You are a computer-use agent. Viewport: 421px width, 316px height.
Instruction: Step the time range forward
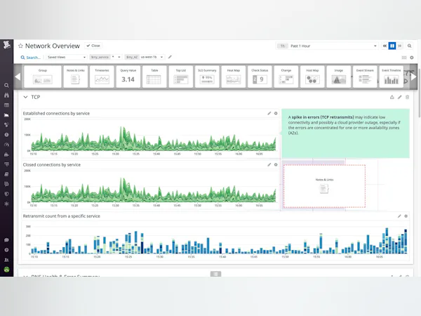pos(399,46)
